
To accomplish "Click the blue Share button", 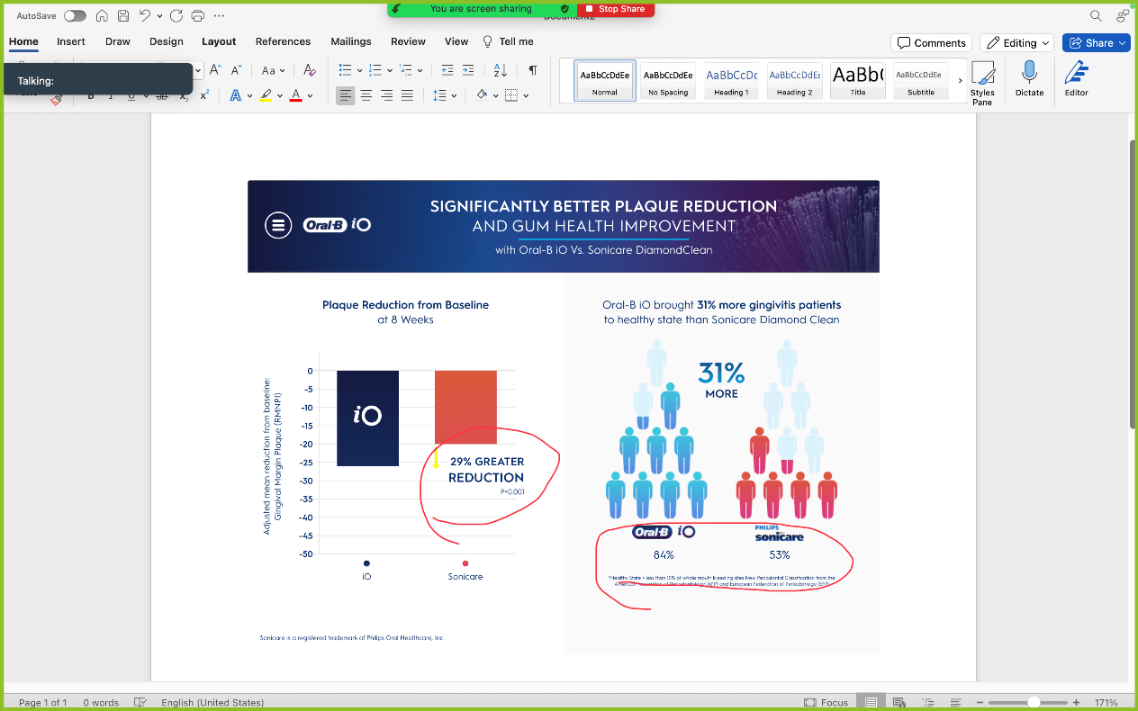I will coord(1097,42).
